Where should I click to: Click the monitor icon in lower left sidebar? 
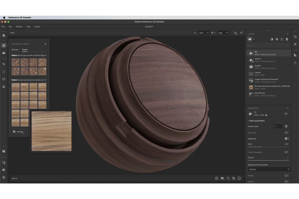tap(4, 162)
